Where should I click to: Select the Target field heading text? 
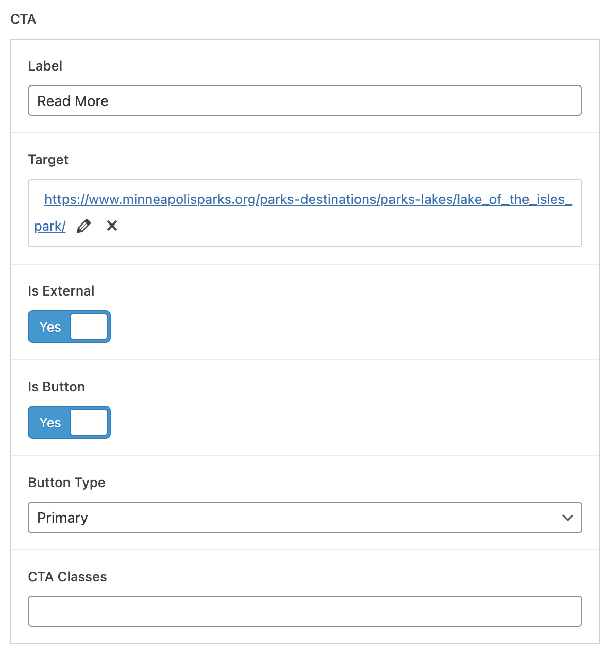pos(48,160)
